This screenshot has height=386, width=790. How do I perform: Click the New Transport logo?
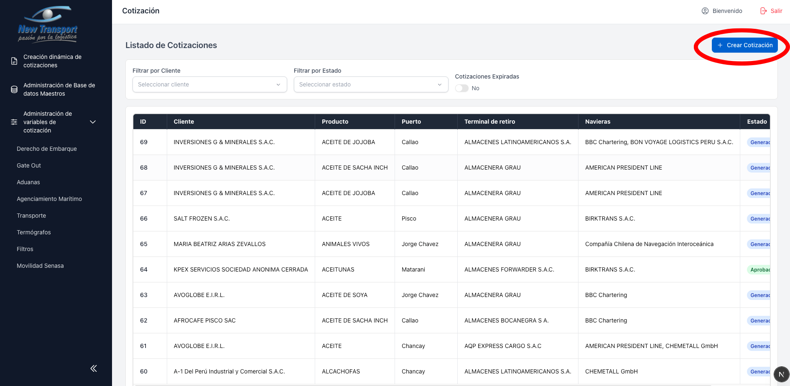pyautogui.click(x=48, y=24)
